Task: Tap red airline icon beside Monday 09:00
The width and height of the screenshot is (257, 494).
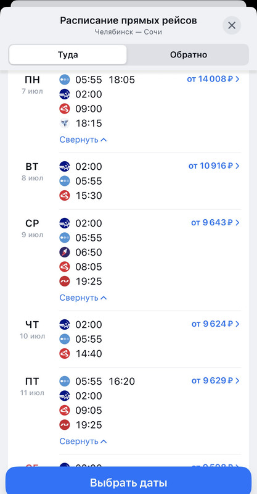Action: point(65,109)
